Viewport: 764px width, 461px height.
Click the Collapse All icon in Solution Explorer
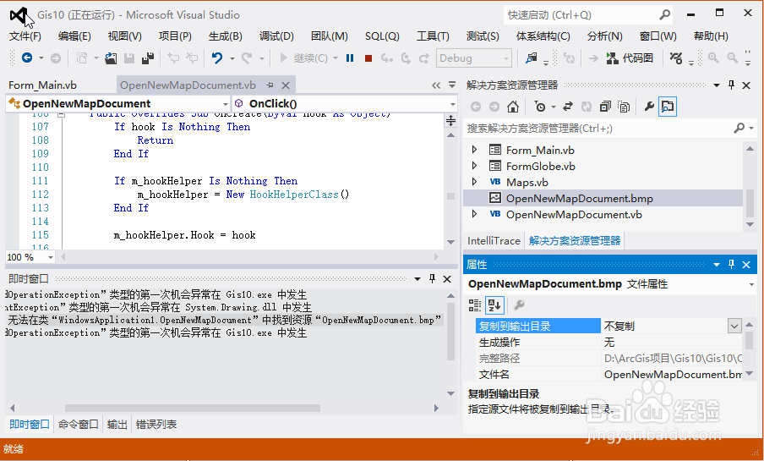[x=605, y=107]
